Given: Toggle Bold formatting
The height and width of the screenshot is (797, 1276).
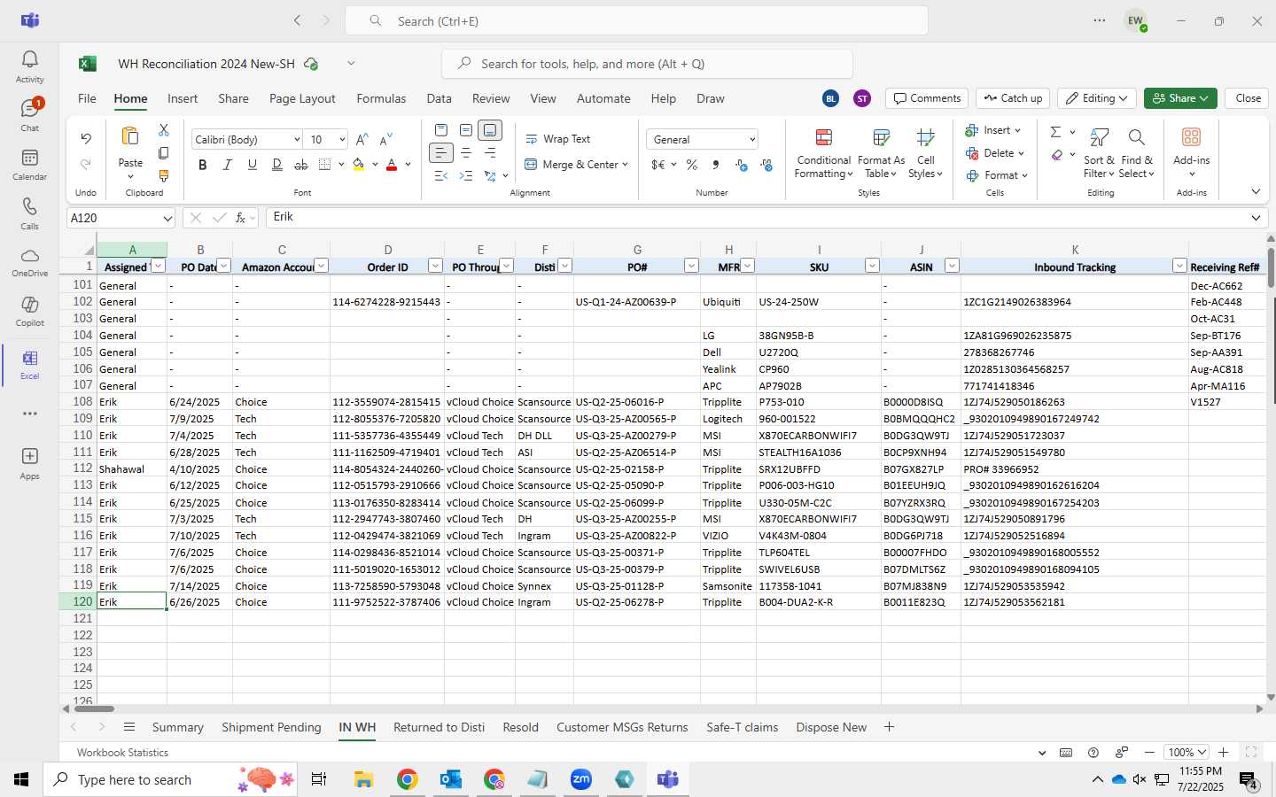Looking at the screenshot, I should point(203,165).
